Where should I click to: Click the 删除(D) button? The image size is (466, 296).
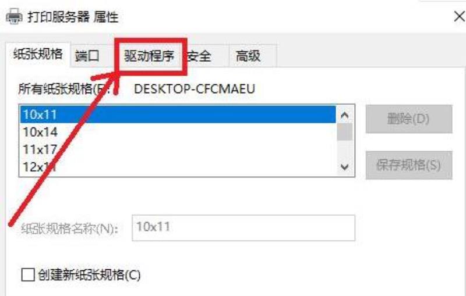tap(409, 119)
